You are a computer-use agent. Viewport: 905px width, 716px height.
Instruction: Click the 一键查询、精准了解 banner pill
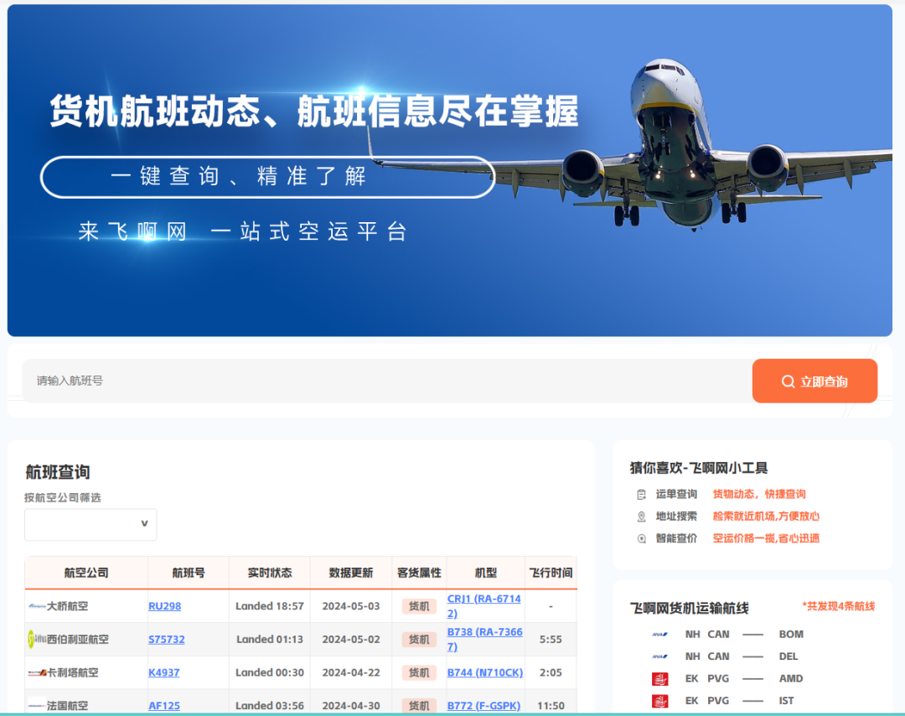[268, 177]
